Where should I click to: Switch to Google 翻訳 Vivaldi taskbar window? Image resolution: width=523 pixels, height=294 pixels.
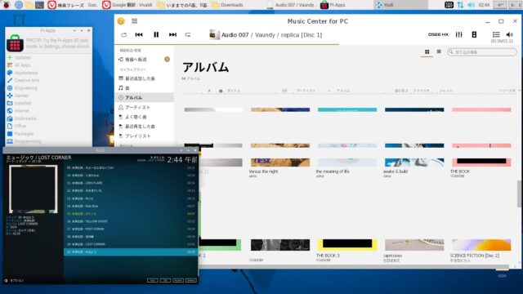127,5
